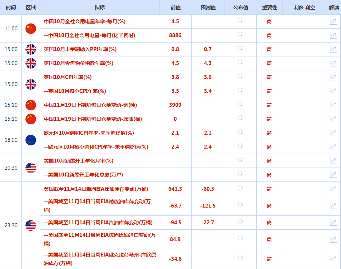Open chart icon for 英国10月零售物价指数年率 row
The image size is (341, 269).
[x=333, y=63]
